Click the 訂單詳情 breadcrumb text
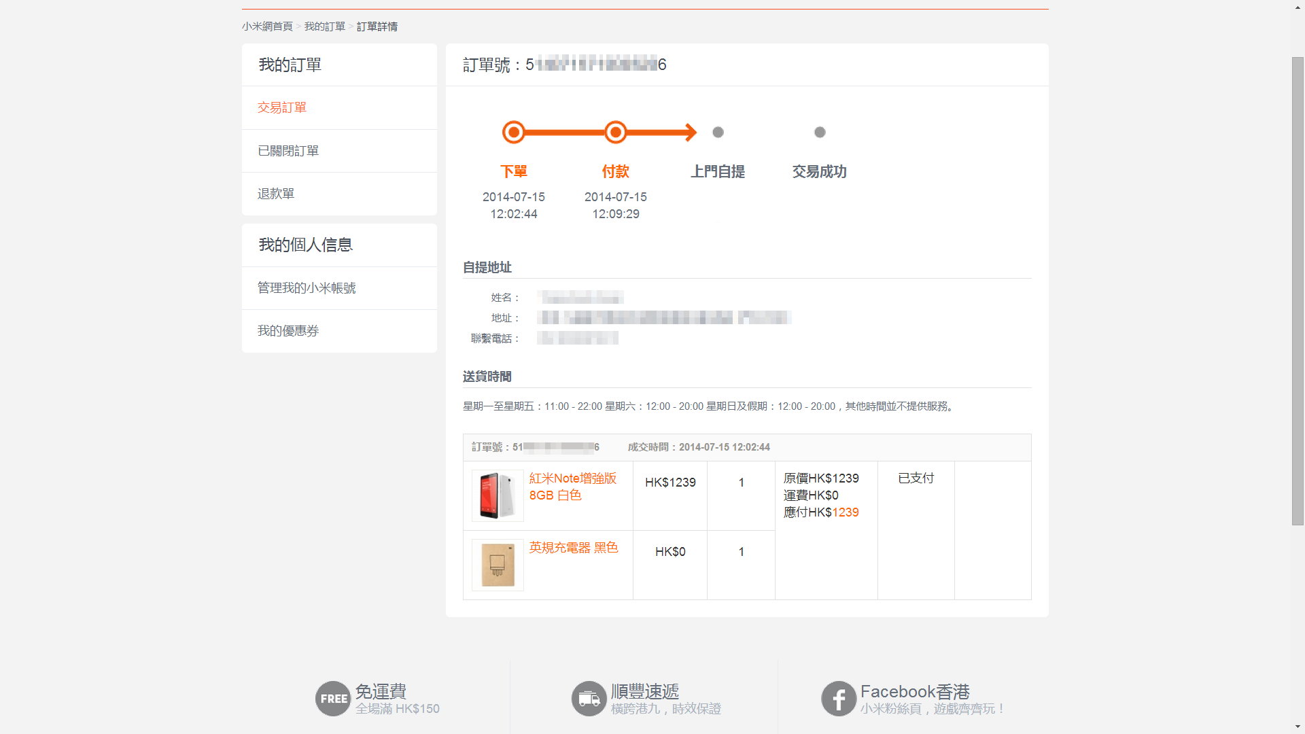 tap(377, 27)
